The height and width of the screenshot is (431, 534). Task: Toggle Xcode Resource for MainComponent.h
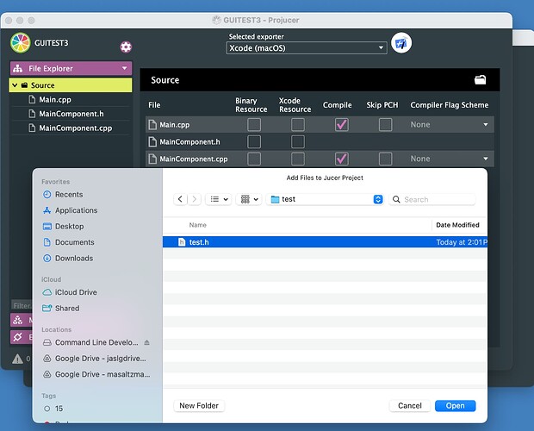(x=298, y=141)
